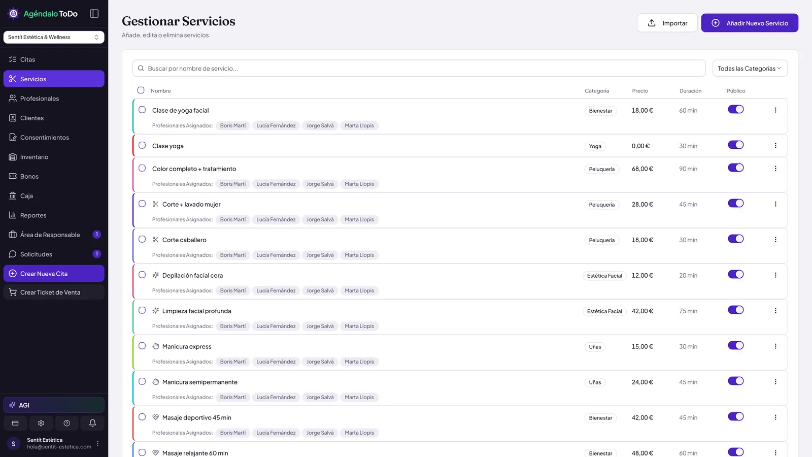Open account options next to Sentit Estètica
The width and height of the screenshot is (812, 457).
click(x=98, y=443)
